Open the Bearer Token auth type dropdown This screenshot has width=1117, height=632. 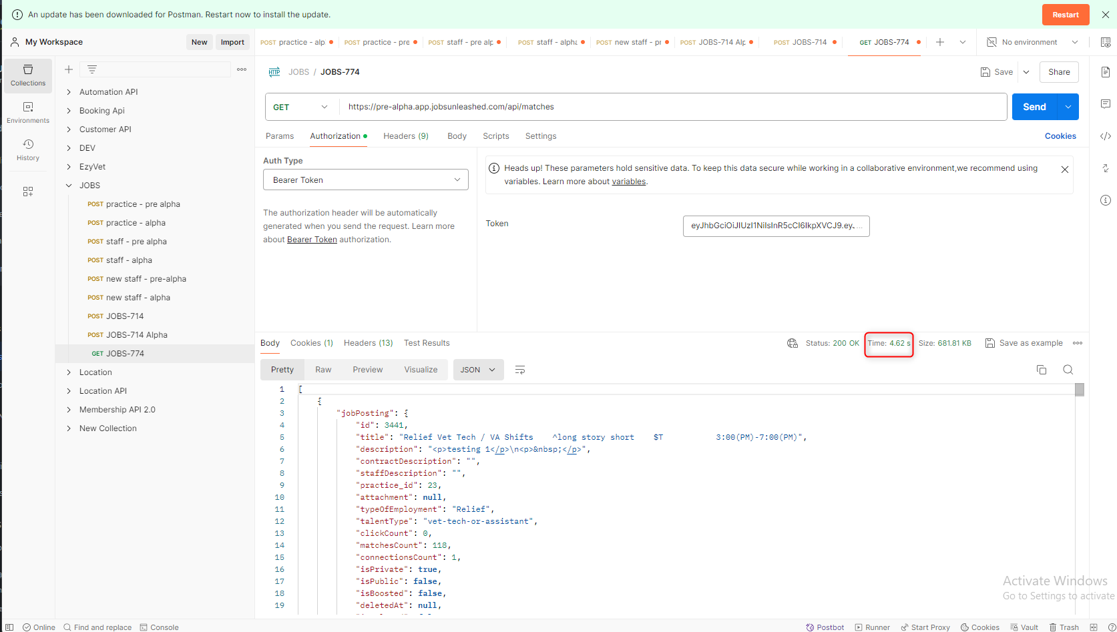366,180
